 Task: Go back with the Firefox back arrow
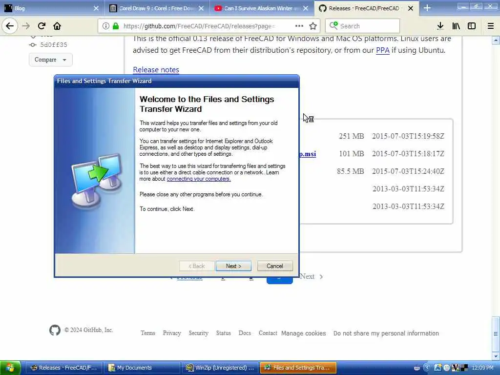(x=10, y=26)
